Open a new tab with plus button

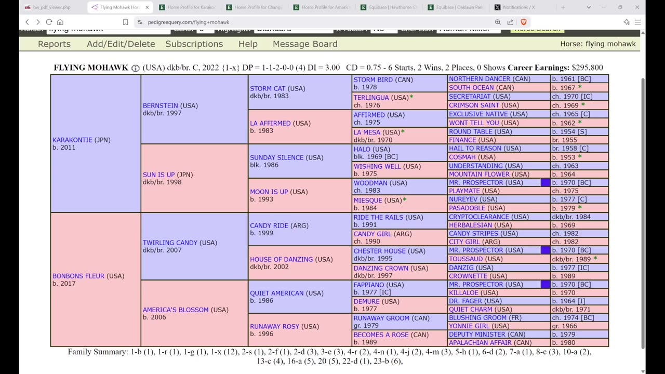[563, 7]
